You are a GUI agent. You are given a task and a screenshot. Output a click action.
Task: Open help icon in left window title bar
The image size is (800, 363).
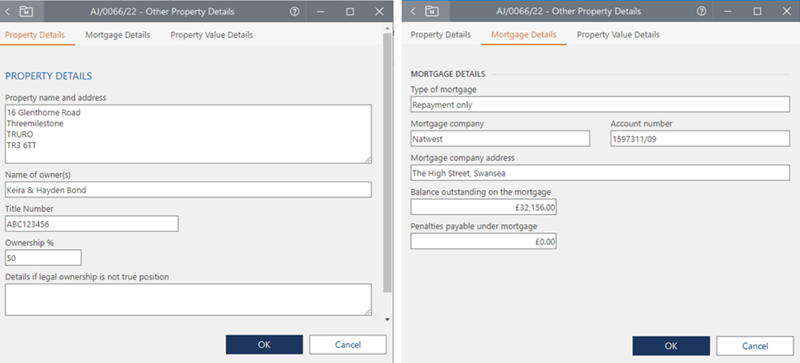pyautogui.click(x=295, y=11)
